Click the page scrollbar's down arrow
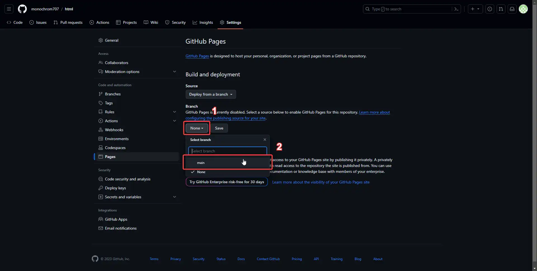This screenshot has height=271, width=537. coord(534,268)
